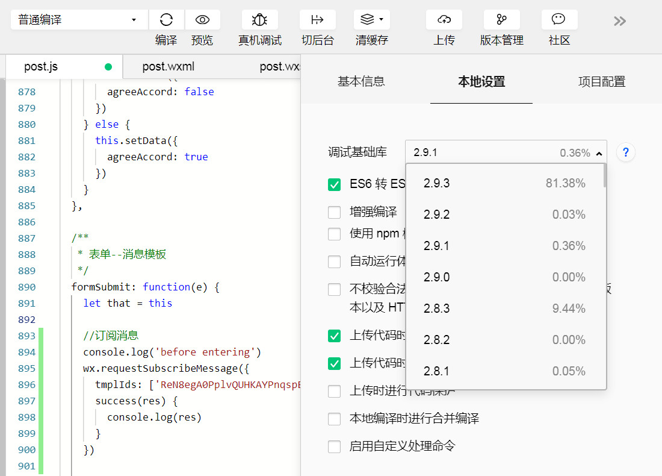The height and width of the screenshot is (476, 662).
Task: Click the switch to background icon
Action: click(317, 20)
